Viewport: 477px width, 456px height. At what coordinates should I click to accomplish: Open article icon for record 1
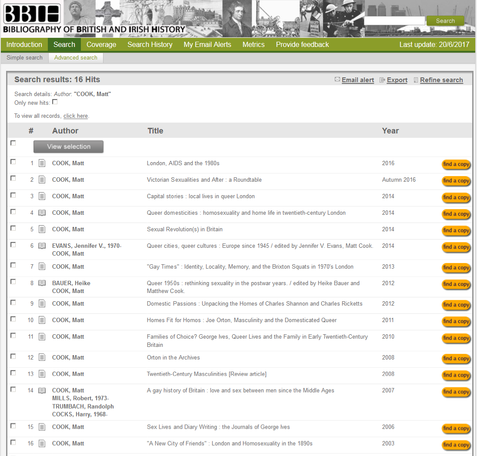42,163
